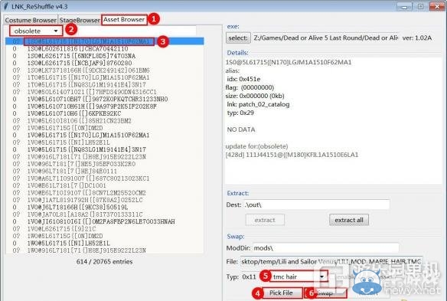447x301 pixels.
Task: Select list row 1V0@50L614071021{[]7HFD3490DN4316CC1
Action: click(105, 92)
